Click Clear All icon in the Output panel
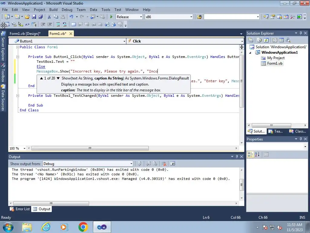Image resolution: width=310 pixels, height=233 pixels. [164, 164]
